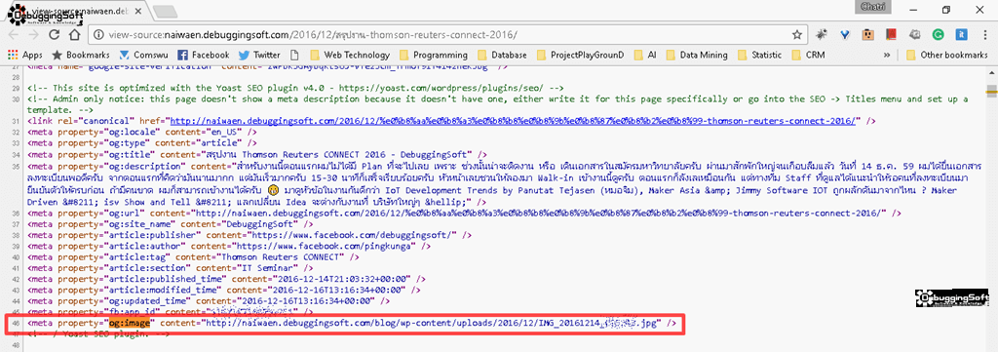
Task: Open the Twitter bookmark
Action: tap(259, 55)
